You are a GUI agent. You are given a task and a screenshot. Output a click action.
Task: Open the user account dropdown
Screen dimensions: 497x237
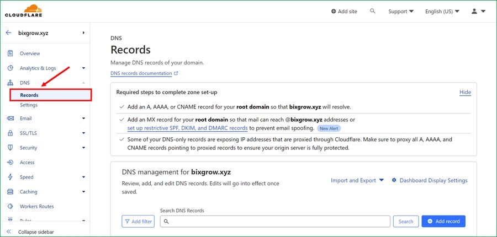(x=478, y=11)
